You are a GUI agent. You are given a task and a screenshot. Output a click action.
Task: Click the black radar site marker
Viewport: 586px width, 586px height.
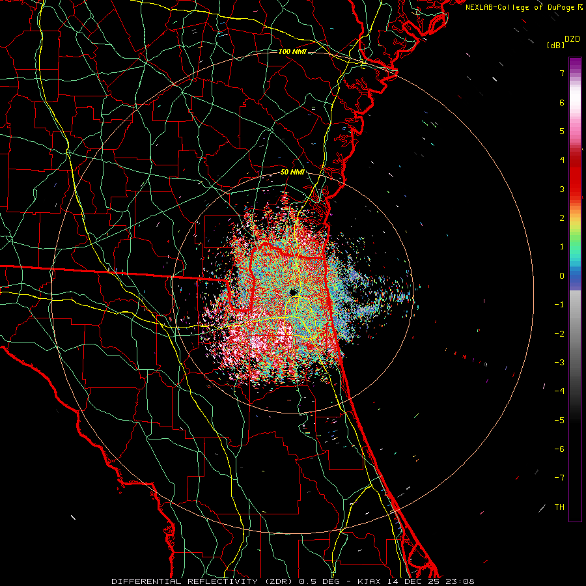[x=293, y=292]
